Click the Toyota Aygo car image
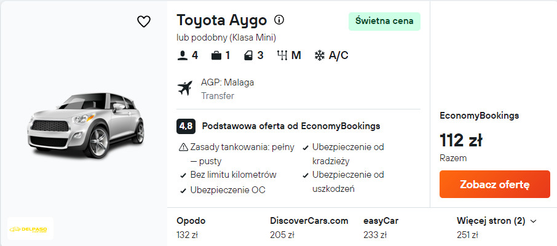This screenshot has height=246, width=557. click(85, 123)
